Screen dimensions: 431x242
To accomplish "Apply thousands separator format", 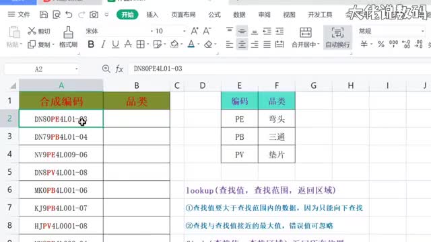I will (393, 44).
